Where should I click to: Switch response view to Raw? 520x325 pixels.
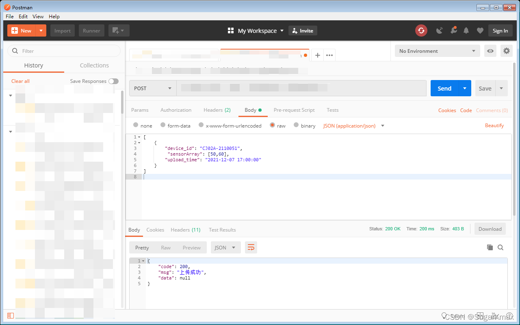pos(166,247)
